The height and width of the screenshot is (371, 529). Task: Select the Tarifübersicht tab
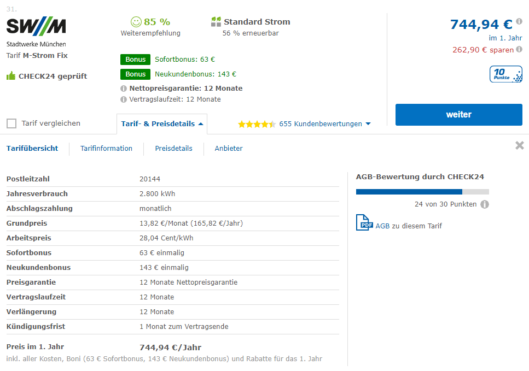(32, 148)
